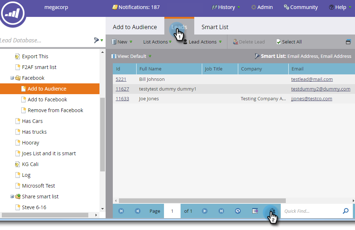Open the Community link
Viewport: 355px width, 230px height.
(301, 7)
